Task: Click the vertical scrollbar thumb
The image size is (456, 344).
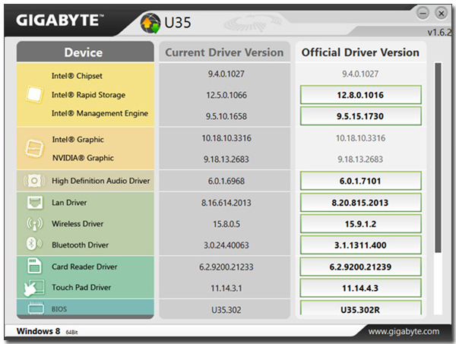Action: pyautogui.click(x=438, y=157)
